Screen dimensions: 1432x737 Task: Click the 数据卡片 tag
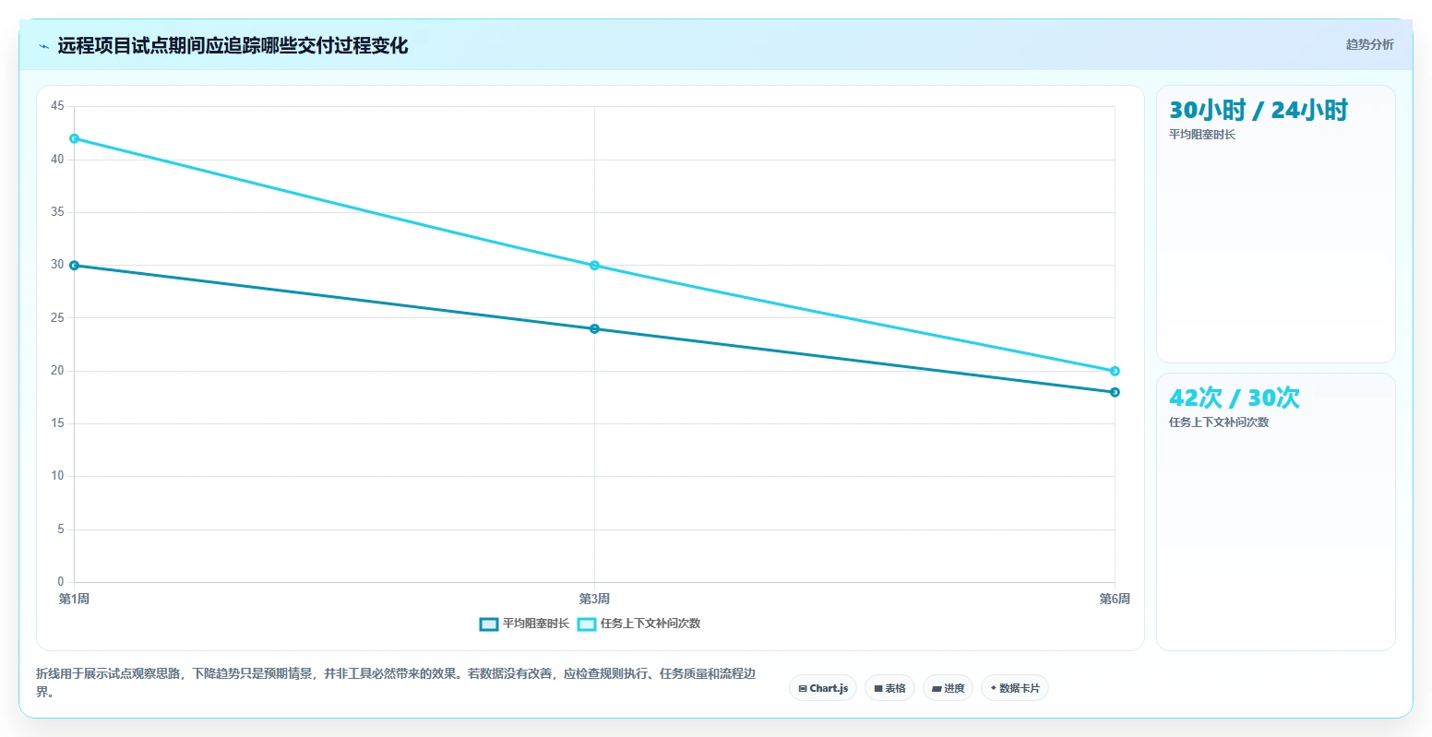point(1015,688)
